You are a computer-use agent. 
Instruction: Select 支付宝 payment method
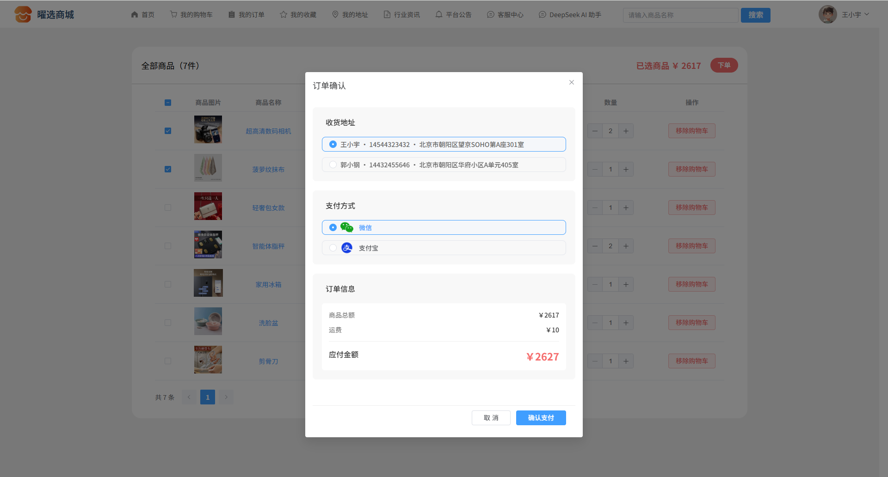333,248
